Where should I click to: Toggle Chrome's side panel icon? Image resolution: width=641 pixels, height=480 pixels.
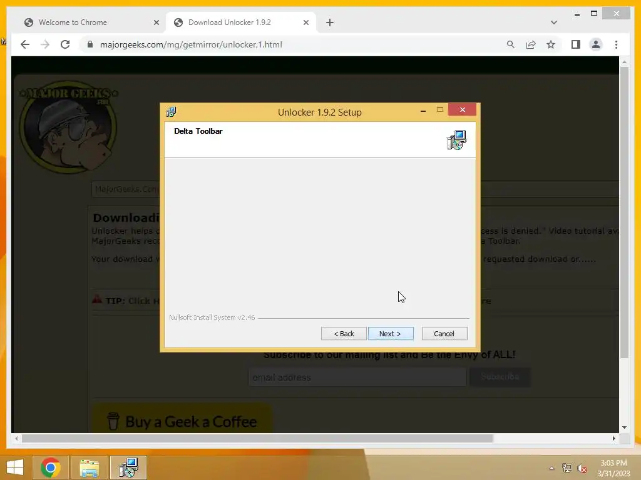(576, 44)
